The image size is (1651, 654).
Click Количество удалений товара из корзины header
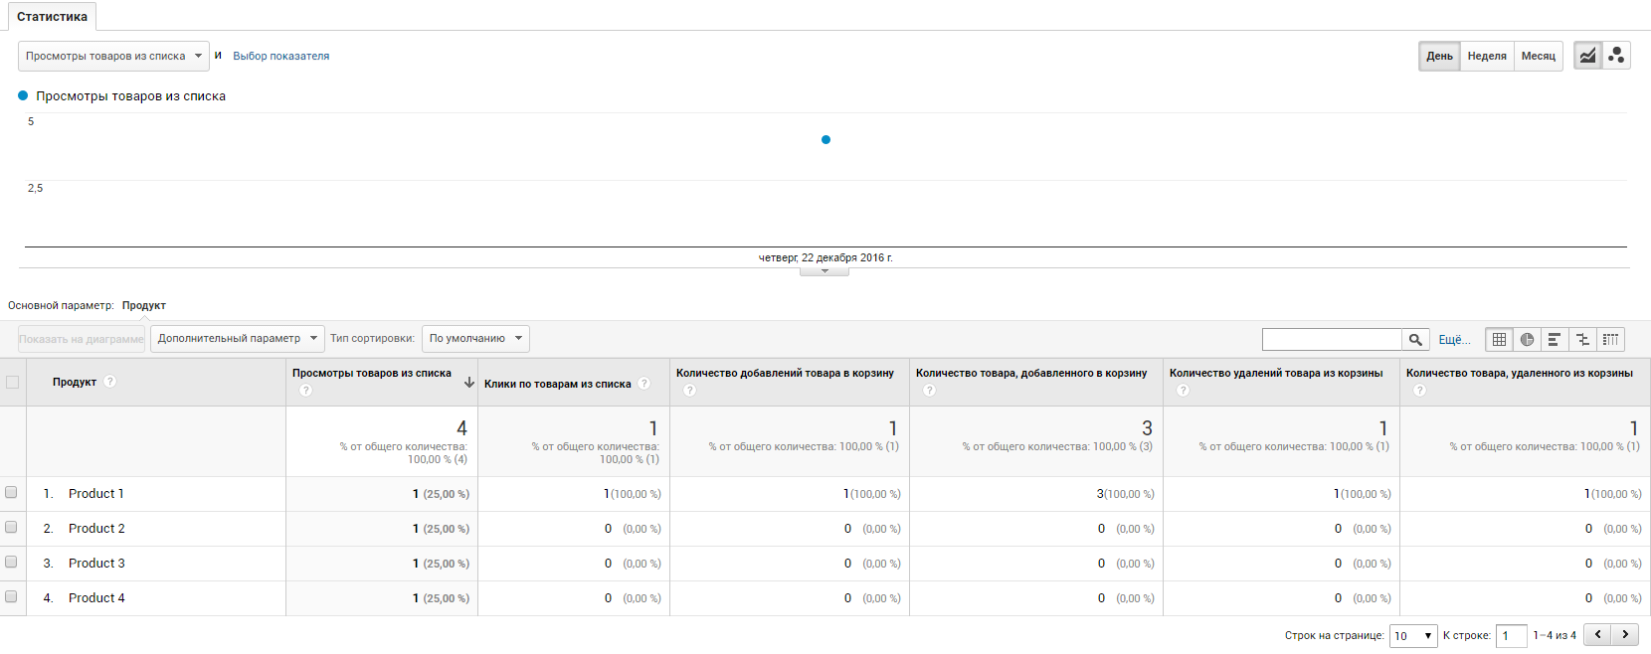point(1276,373)
